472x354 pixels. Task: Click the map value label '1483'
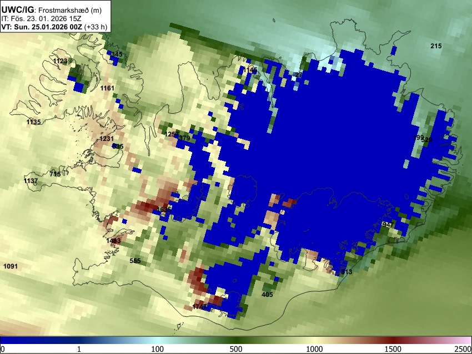(x=113, y=241)
